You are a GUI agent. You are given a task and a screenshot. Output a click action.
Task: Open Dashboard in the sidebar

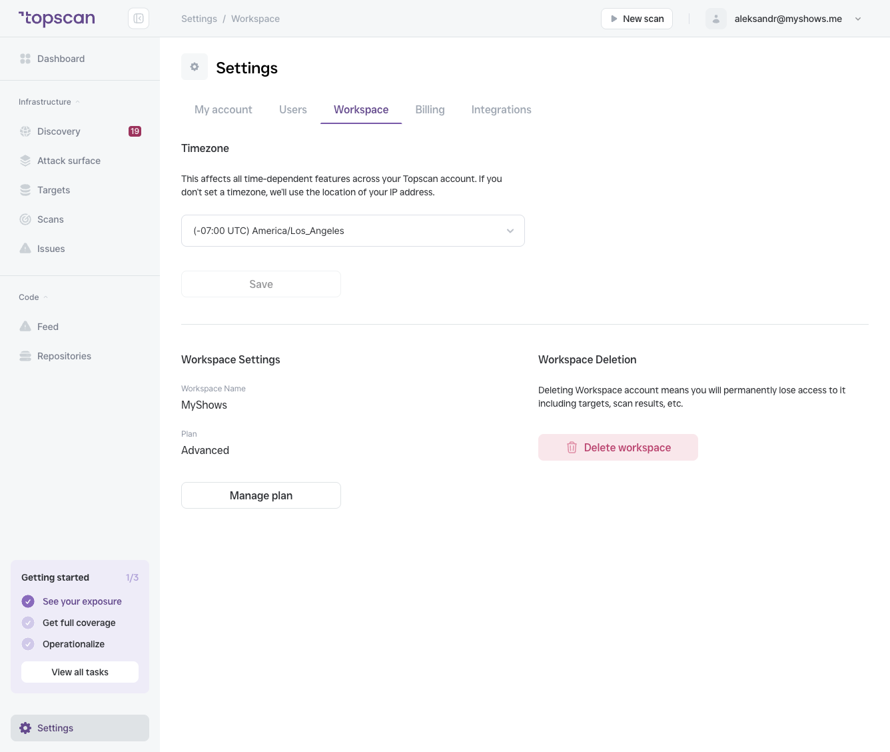tap(80, 59)
